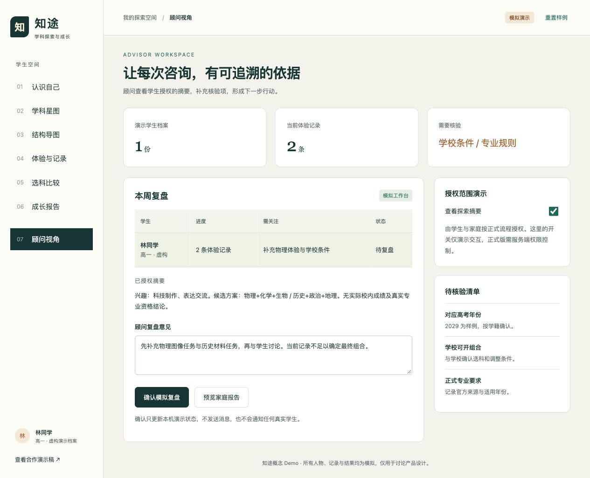Click 预览家庭报告 button
590x478 pixels.
tap(222, 397)
